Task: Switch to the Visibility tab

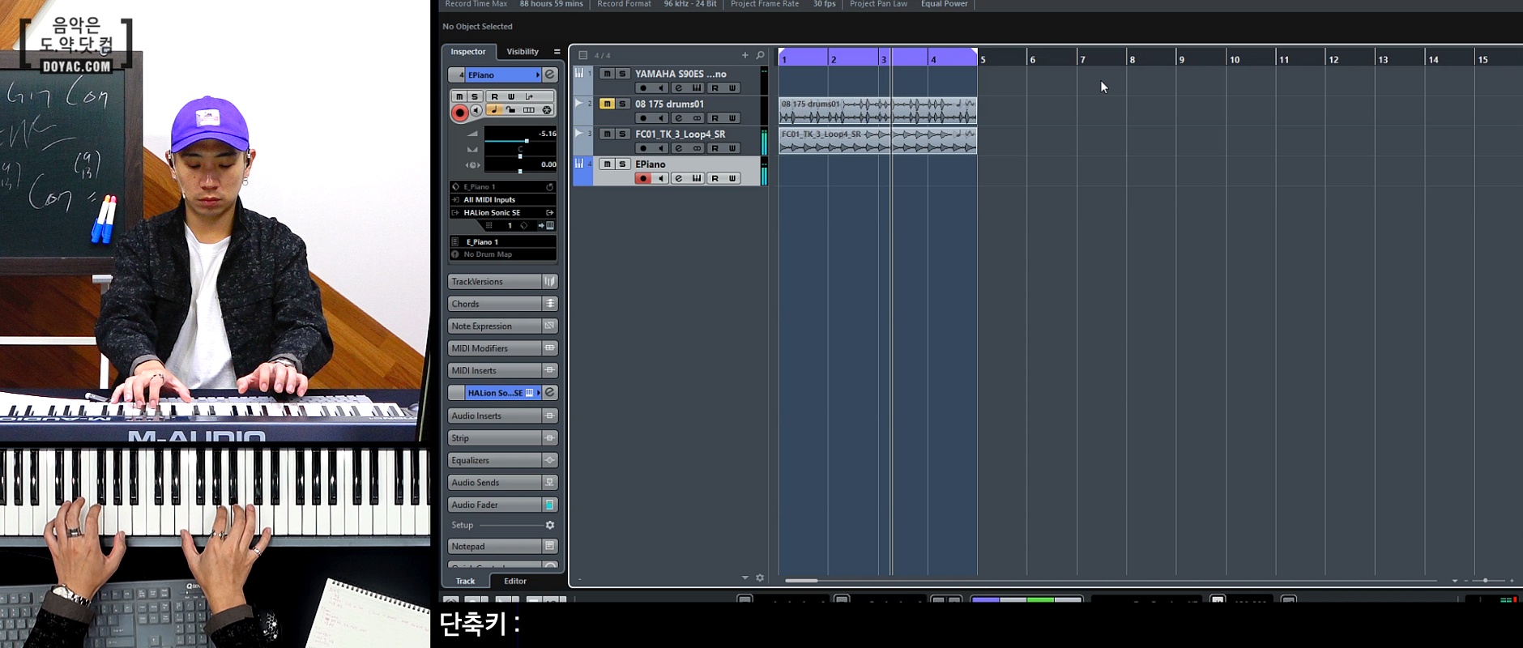Action: [523, 52]
